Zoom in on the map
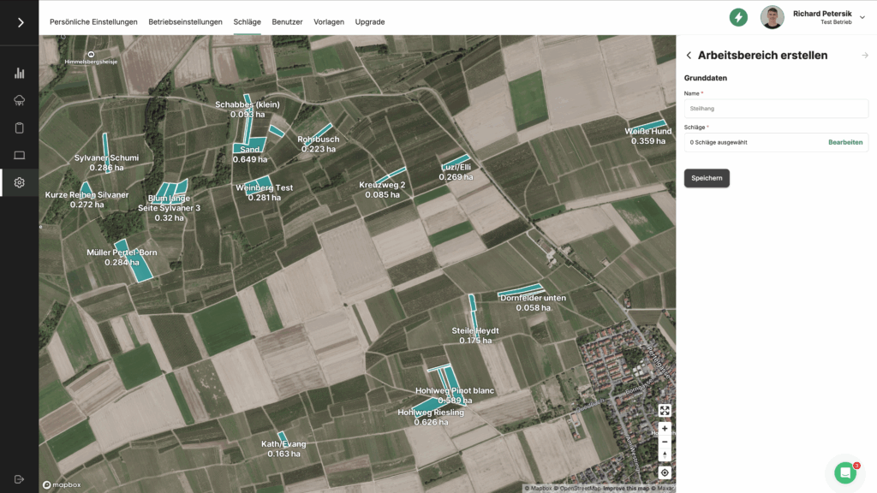The image size is (877, 493). point(665,428)
